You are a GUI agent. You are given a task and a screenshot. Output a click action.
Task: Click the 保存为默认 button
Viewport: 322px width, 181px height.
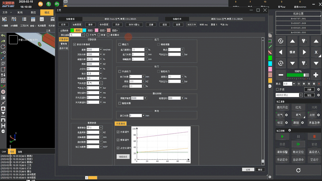coord(134,25)
